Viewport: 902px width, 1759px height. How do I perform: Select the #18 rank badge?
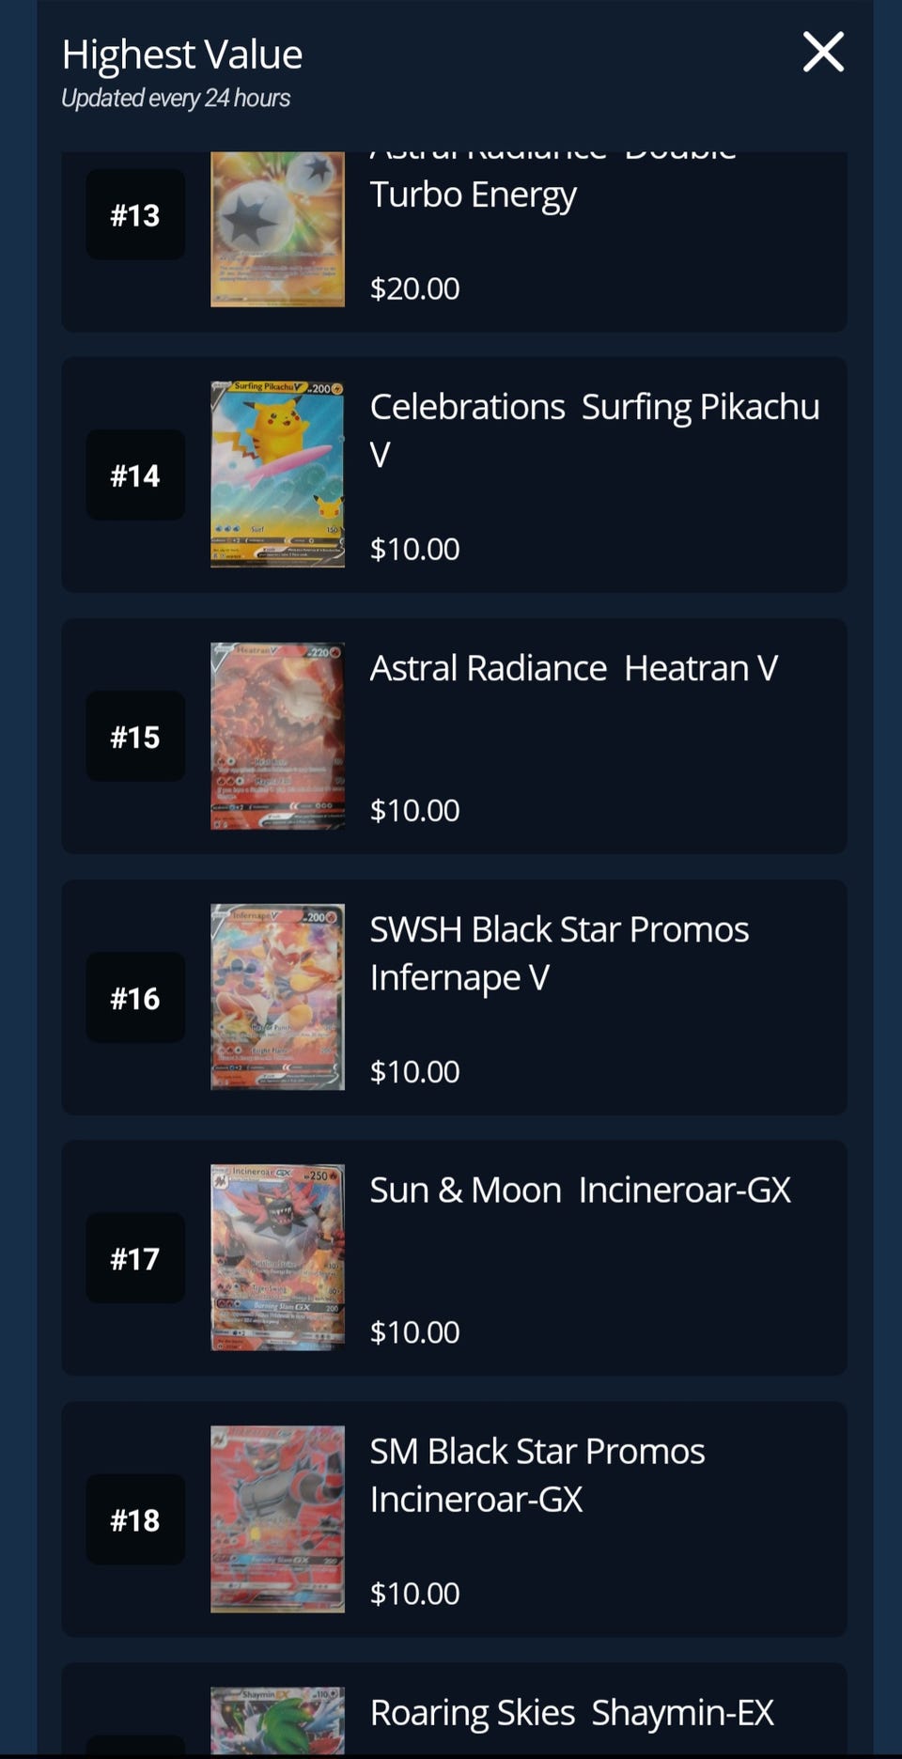[135, 1519]
